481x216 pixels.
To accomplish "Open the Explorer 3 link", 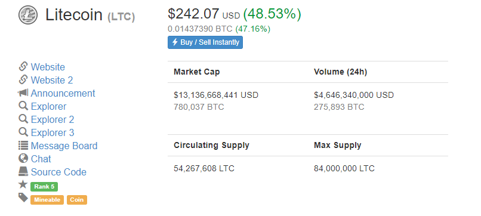I will [53, 132].
